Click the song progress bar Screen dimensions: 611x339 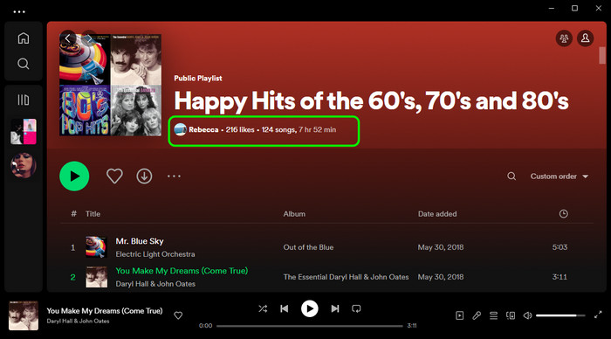[x=309, y=326]
